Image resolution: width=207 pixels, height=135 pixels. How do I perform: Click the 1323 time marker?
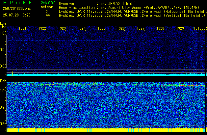tap(62, 28)
